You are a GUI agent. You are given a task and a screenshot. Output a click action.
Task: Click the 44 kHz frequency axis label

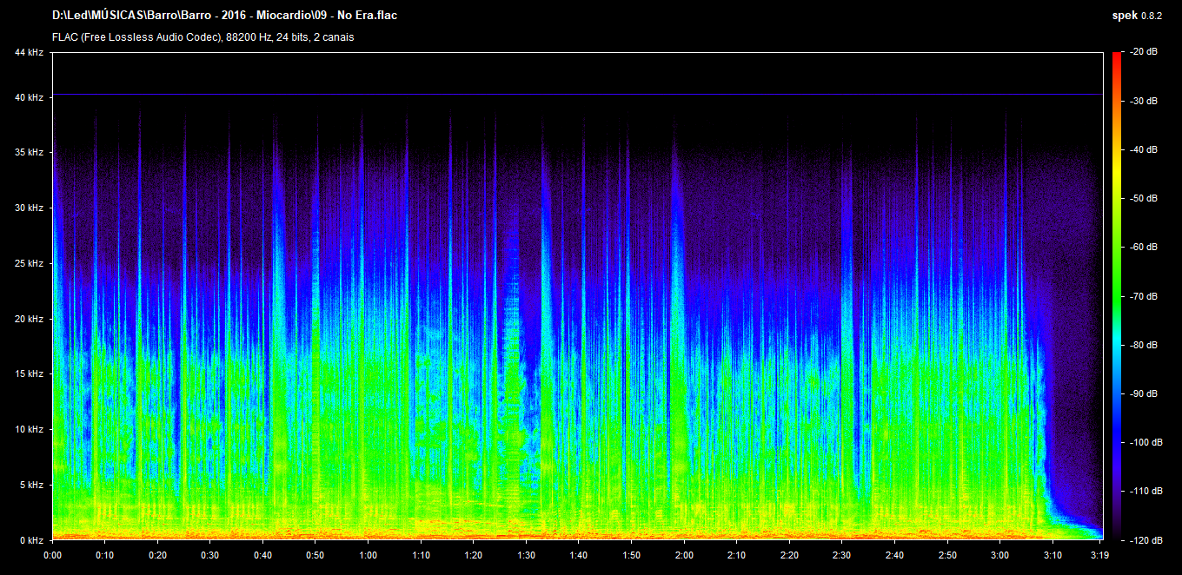(29, 53)
